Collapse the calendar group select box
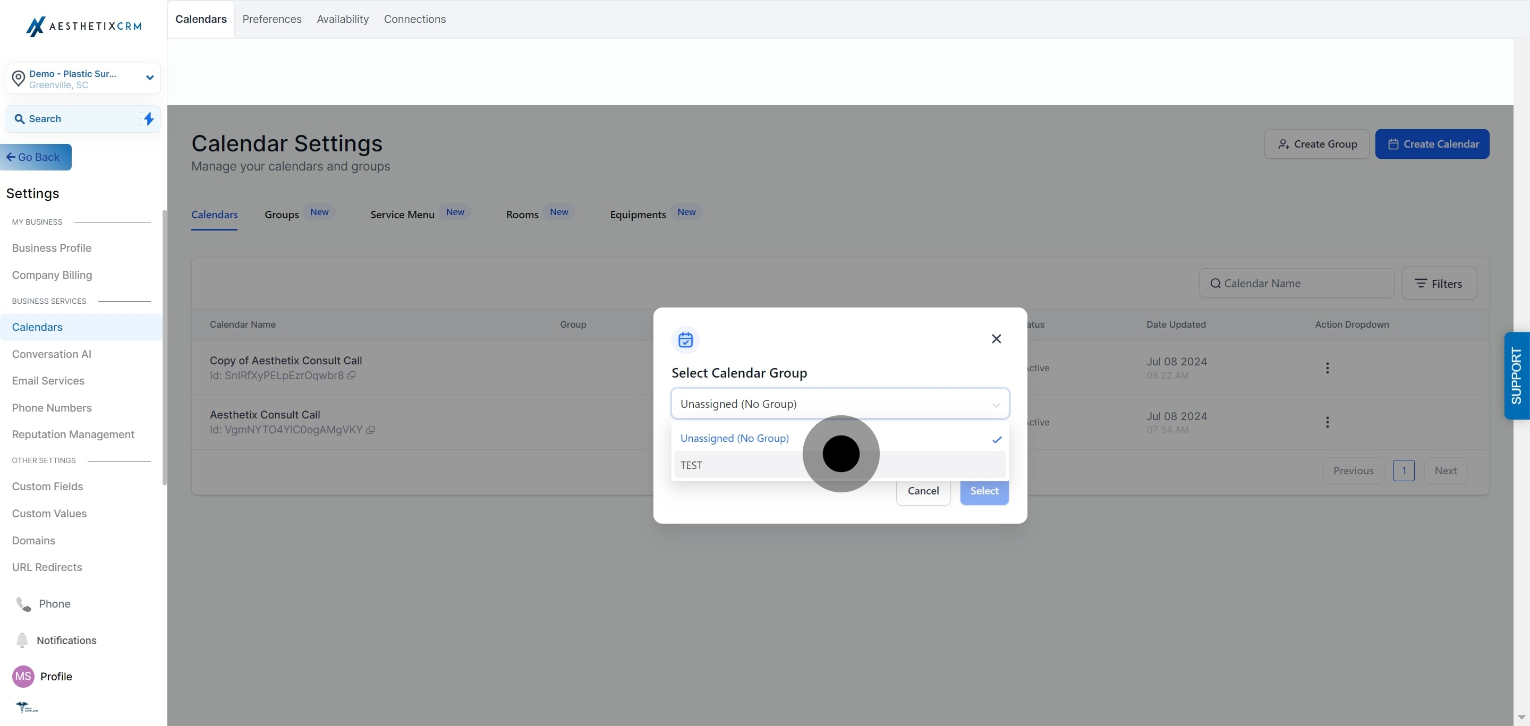 [x=839, y=404]
